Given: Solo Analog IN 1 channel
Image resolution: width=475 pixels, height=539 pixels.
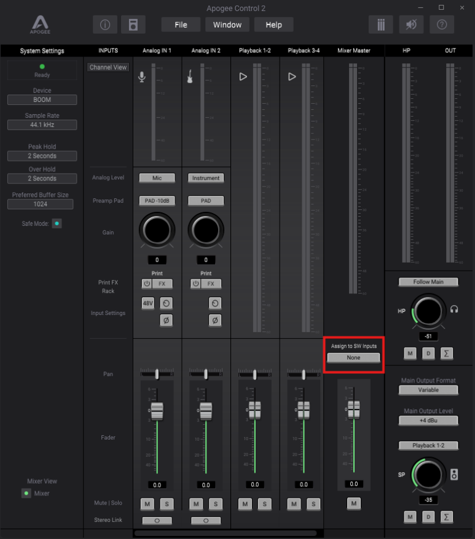Looking at the screenshot, I should click(x=167, y=504).
